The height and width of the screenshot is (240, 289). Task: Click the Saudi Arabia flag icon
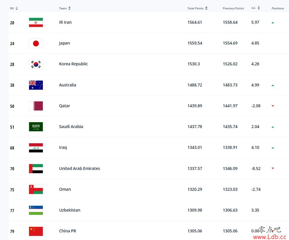click(36, 127)
